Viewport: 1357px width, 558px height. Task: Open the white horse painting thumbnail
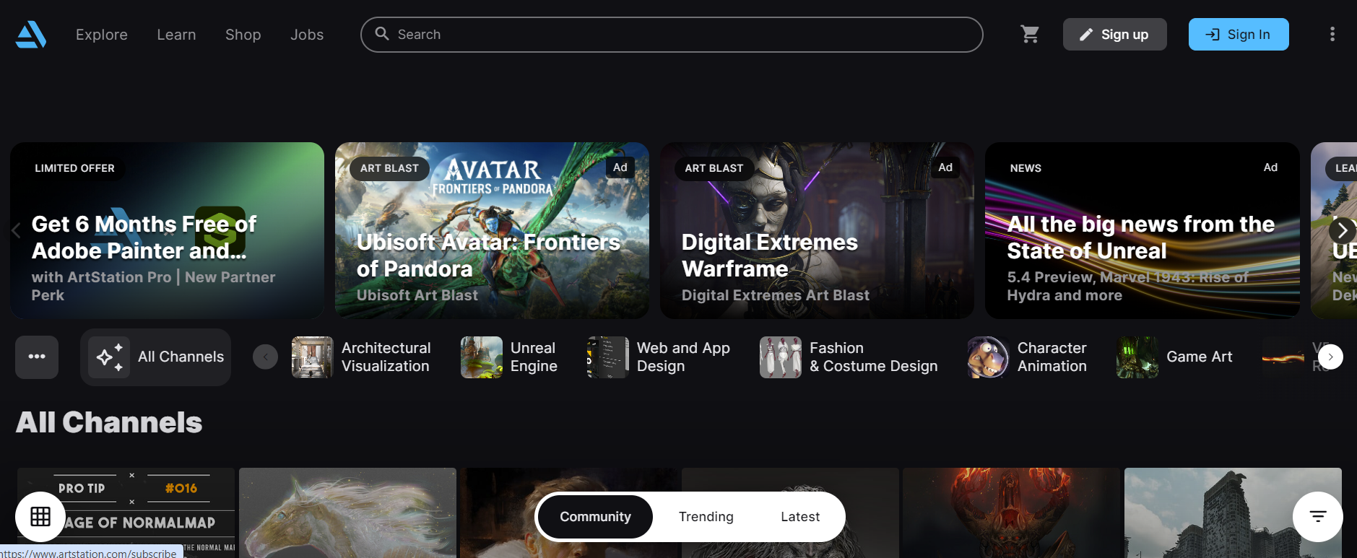coord(347,513)
